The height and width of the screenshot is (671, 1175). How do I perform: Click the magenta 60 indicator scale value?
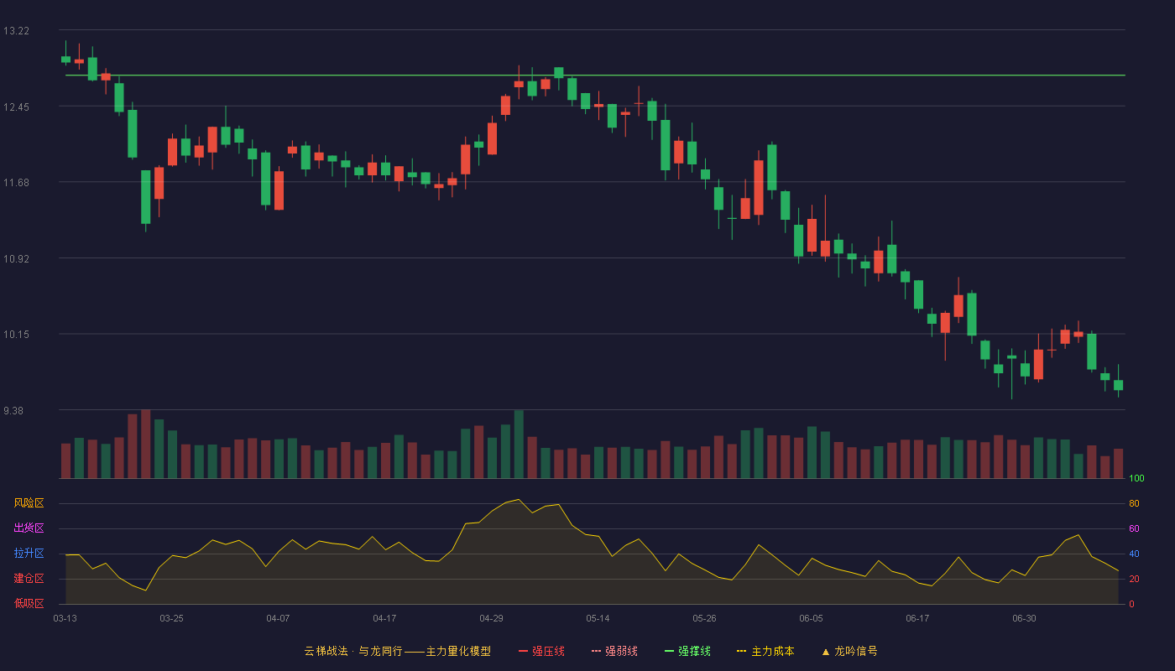click(1134, 529)
